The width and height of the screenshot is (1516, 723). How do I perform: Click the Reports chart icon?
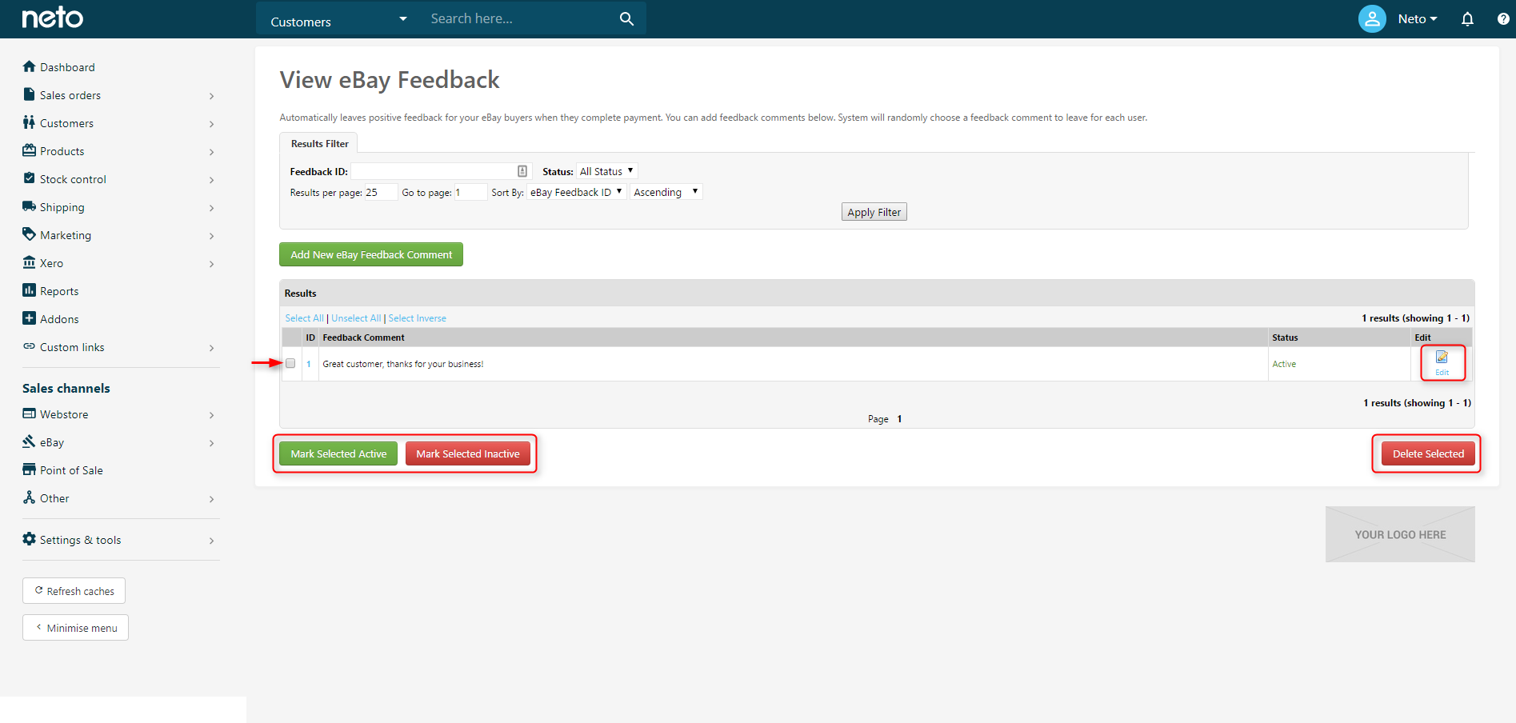tap(30, 290)
